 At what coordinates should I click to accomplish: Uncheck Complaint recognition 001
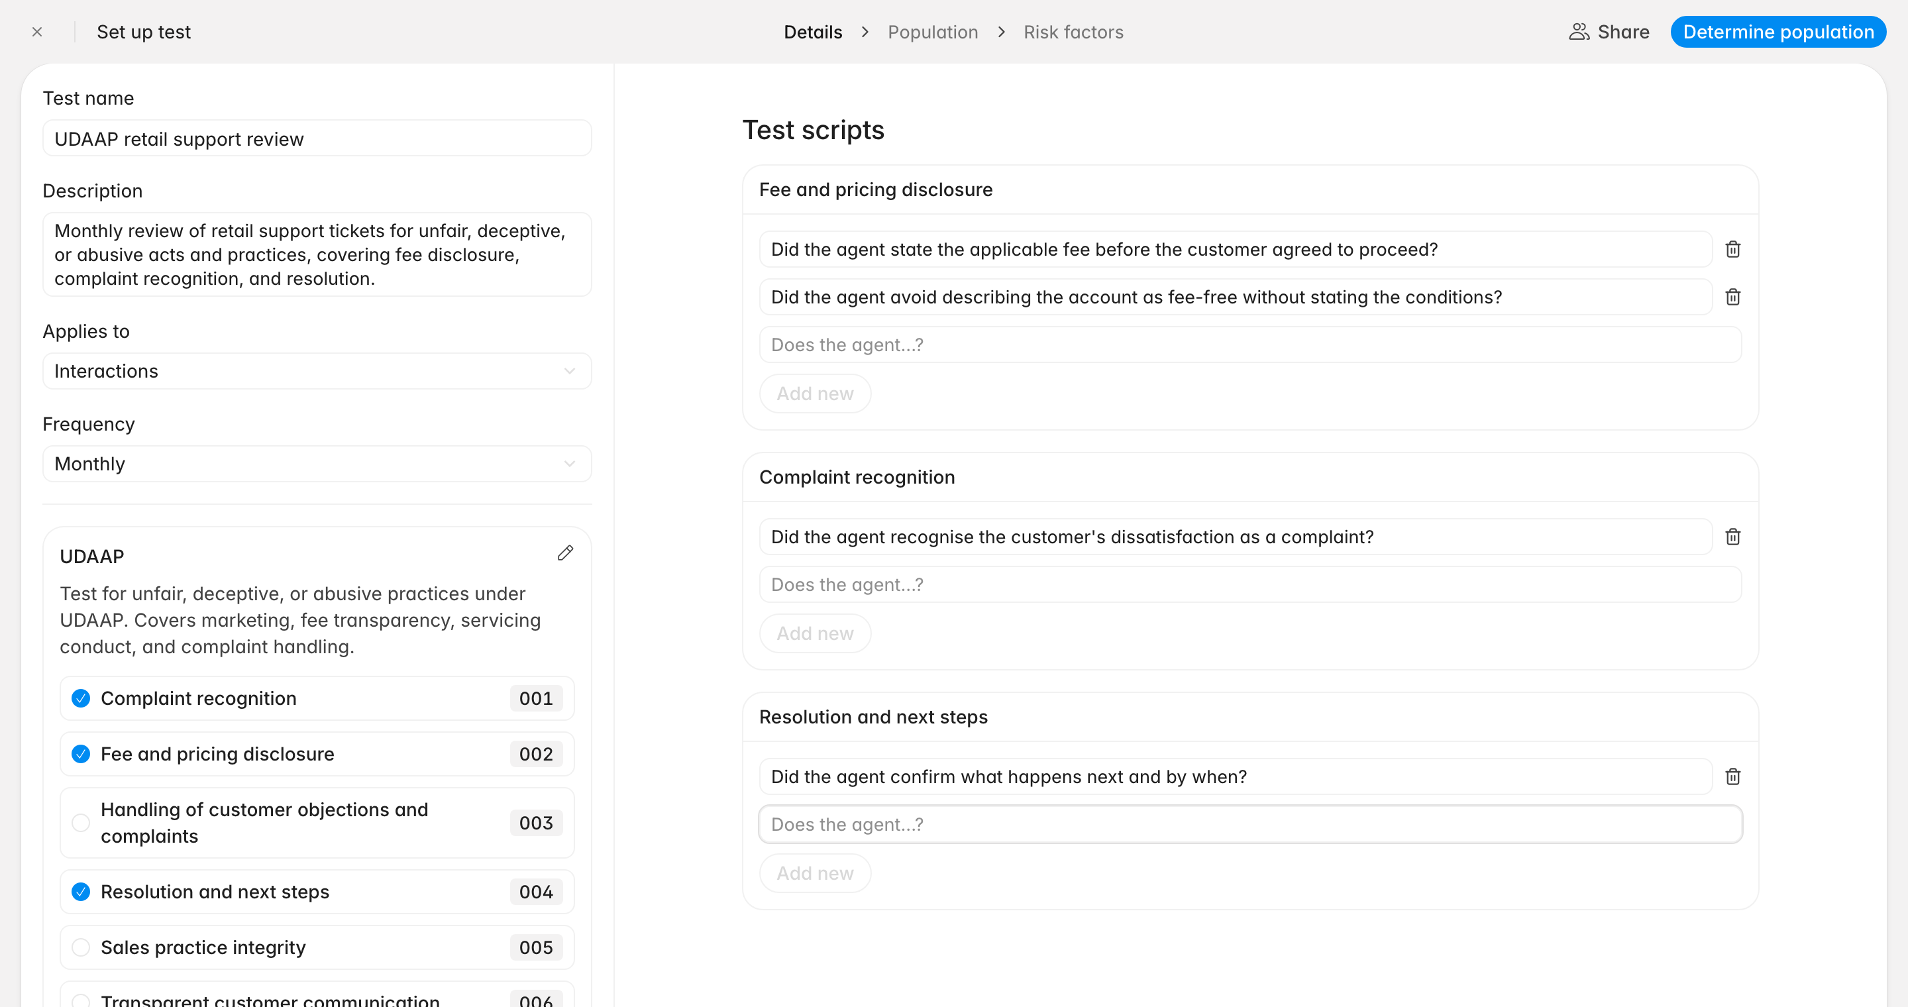pos(81,698)
